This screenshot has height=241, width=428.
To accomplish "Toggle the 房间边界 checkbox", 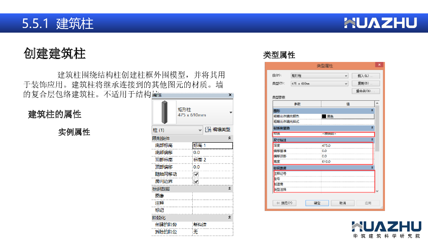I will coord(196,182).
